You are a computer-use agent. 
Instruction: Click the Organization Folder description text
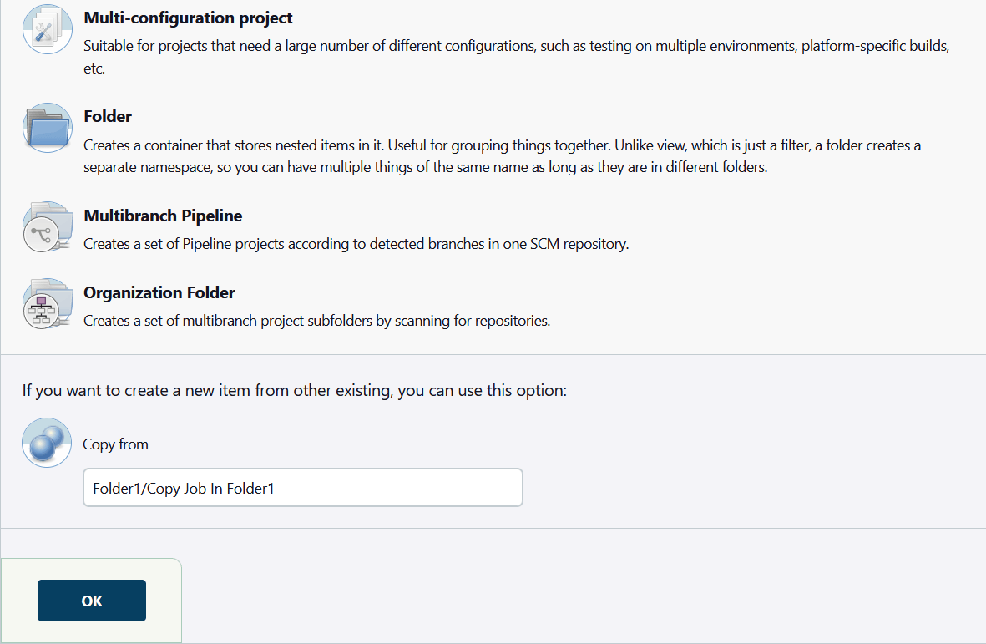tap(316, 321)
